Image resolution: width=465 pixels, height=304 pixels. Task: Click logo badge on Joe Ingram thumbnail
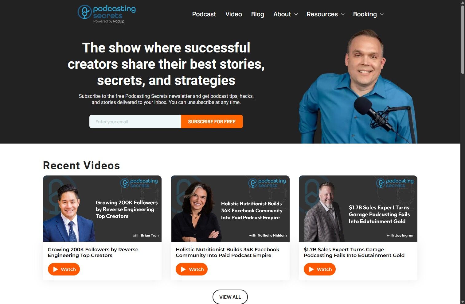(x=395, y=183)
